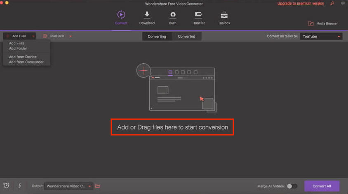The image size is (348, 194).
Task: Choose Add Files from the menu
Action: pyautogui.click(x=16, y=43)
